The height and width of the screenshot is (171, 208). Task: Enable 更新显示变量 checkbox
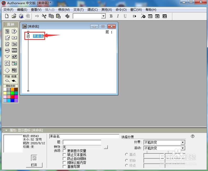[64, 151]
